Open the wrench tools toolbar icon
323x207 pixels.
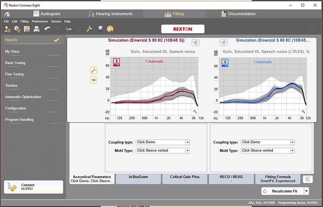point(89,29)
